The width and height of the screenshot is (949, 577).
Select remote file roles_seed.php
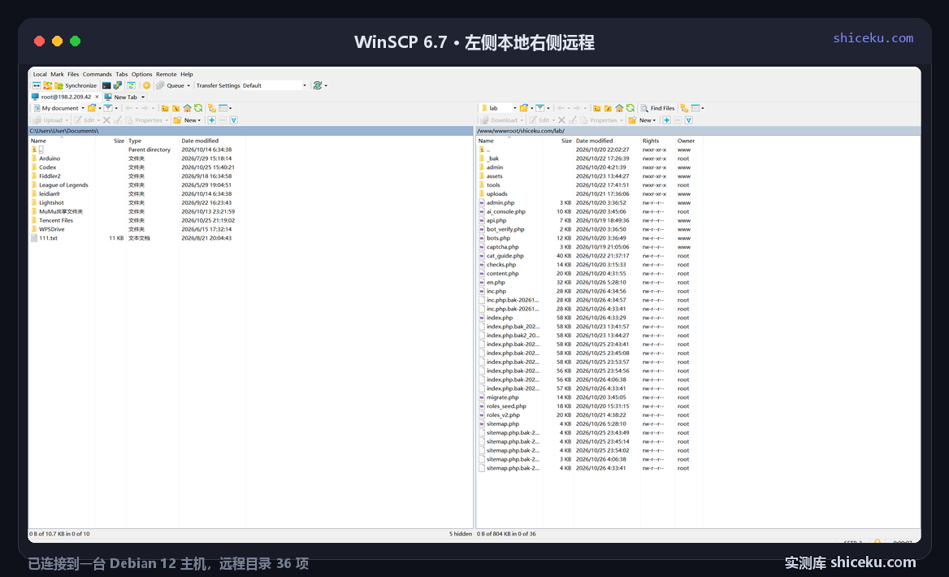pos(506,406)
